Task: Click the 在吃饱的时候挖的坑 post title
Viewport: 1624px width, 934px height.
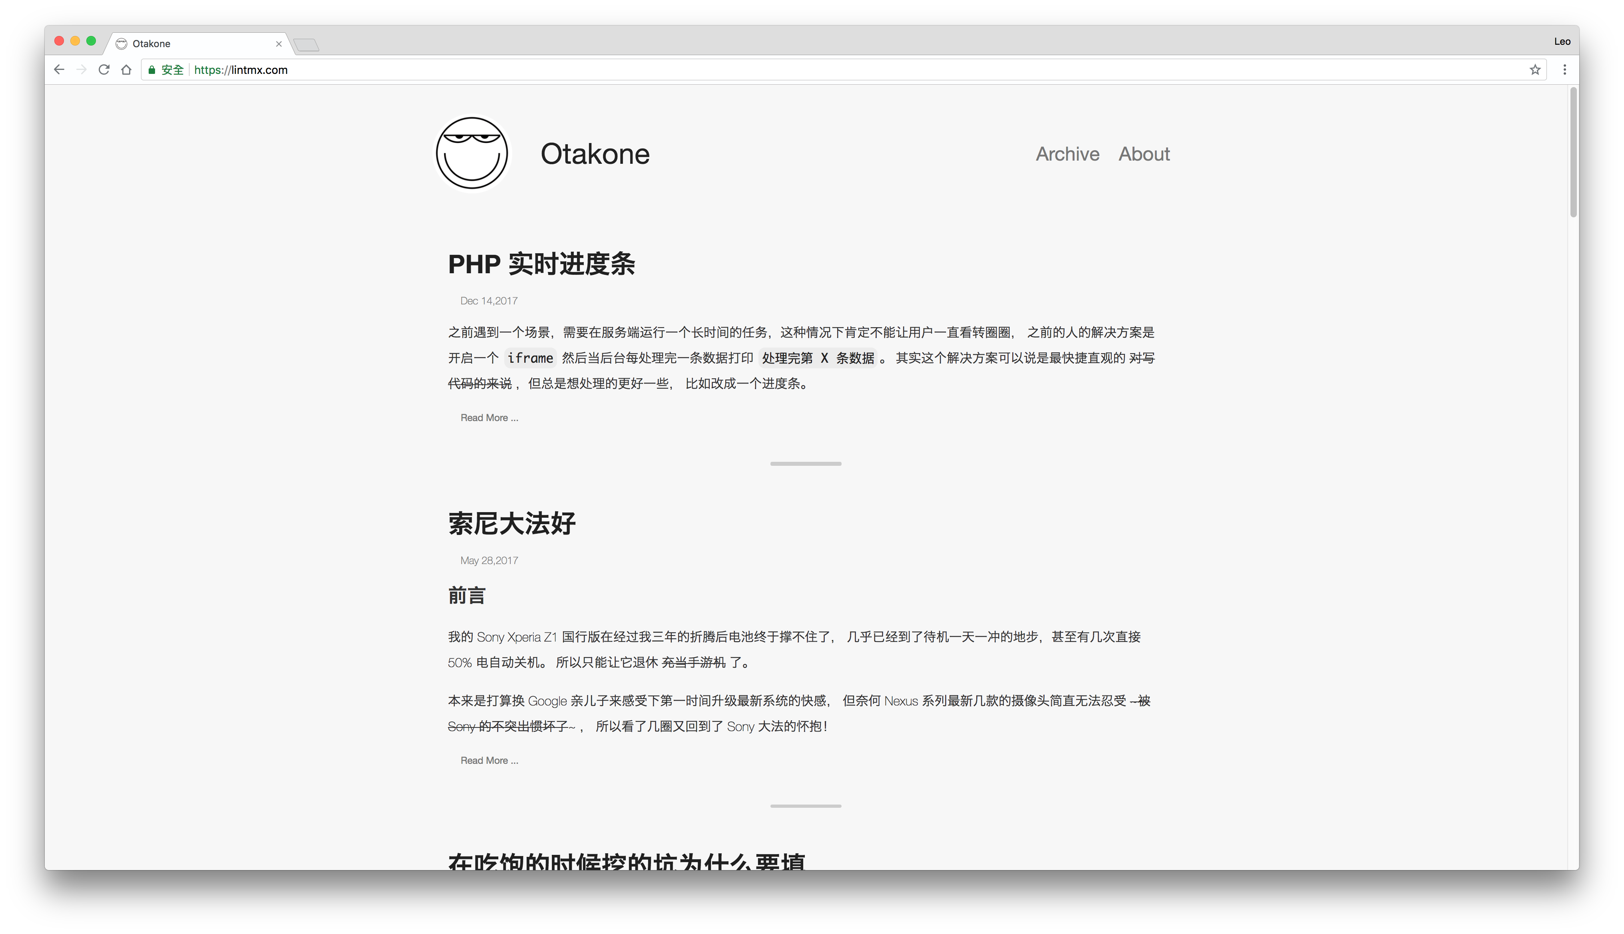Action: 626,861
